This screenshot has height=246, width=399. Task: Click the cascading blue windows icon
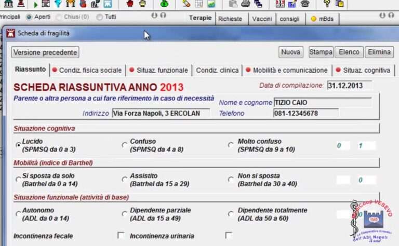258,4
